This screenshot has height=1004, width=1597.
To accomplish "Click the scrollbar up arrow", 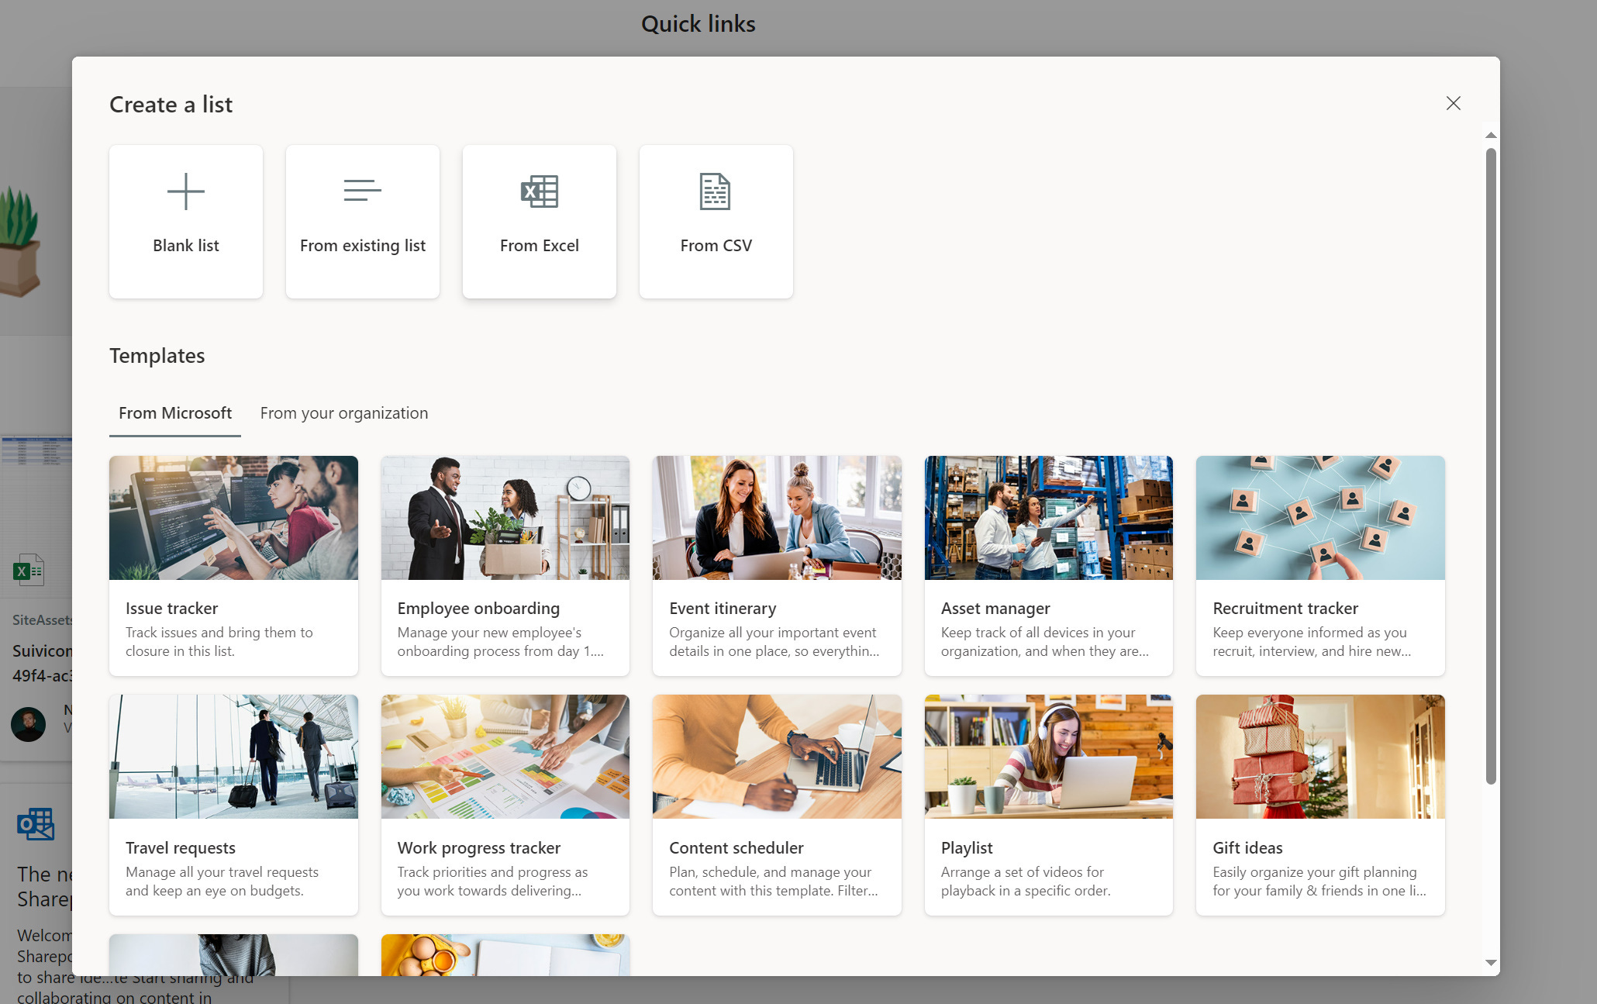I will coord(1490,136).
